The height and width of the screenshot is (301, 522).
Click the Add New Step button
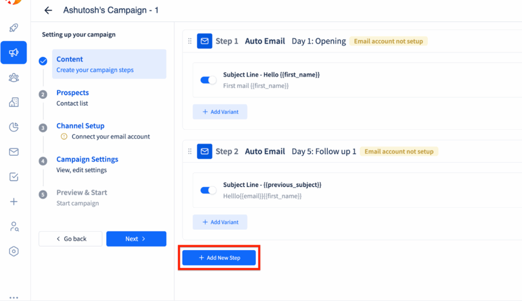(219, 258)
